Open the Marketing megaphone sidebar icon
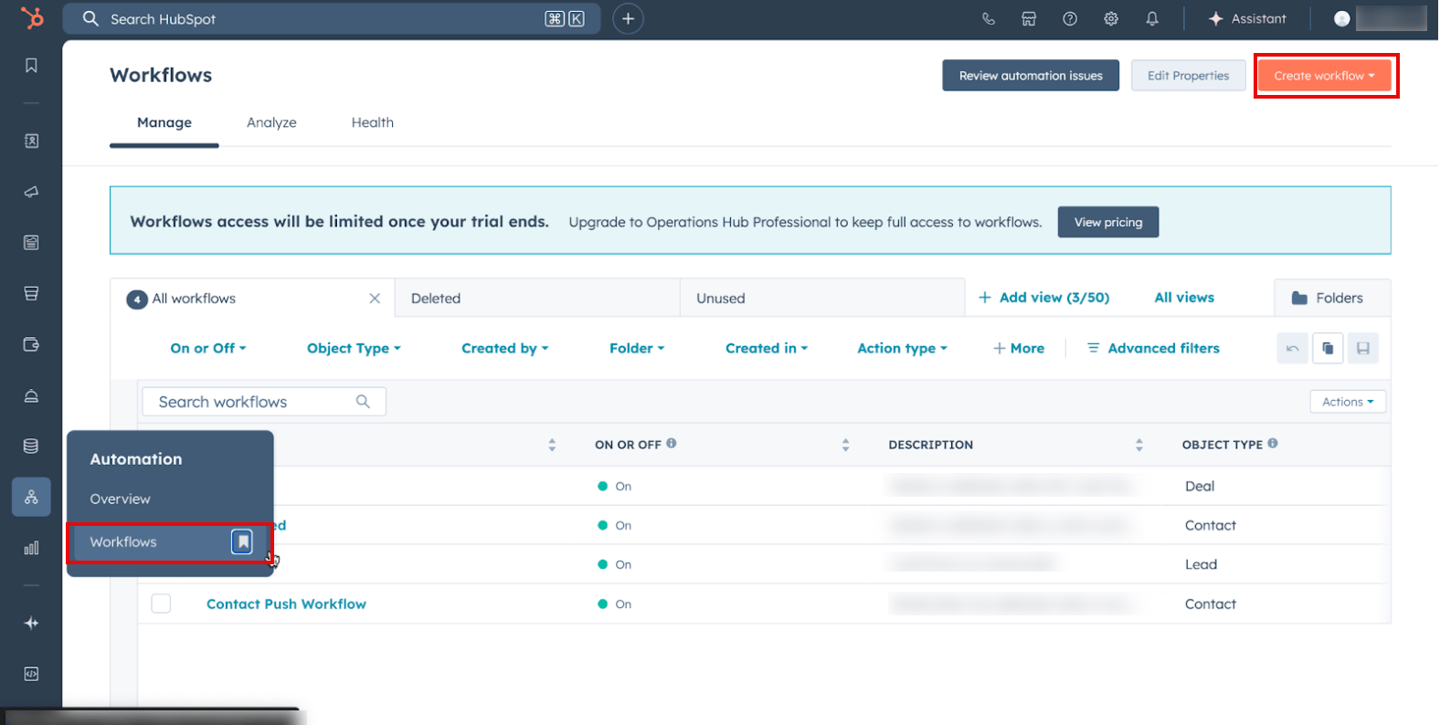The image size is (1440, 725). (x=31, y=192)
